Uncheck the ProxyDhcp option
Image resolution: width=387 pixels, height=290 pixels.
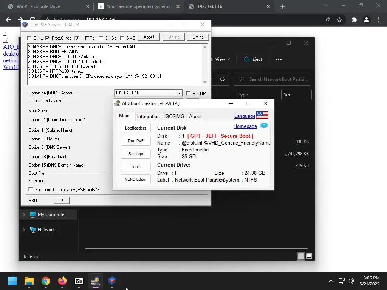click(47, 38)
